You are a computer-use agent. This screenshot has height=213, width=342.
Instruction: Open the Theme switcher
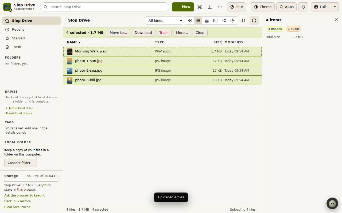[263, 7]
